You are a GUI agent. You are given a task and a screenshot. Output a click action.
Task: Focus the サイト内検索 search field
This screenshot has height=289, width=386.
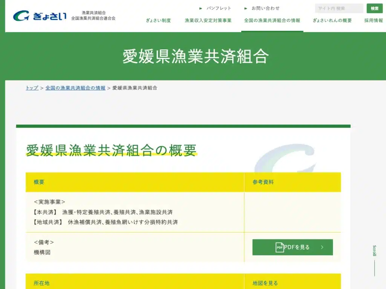[339, 8]
